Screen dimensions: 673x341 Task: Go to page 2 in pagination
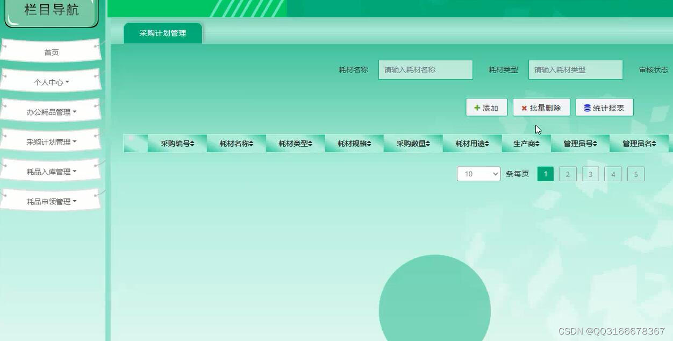click(x=568, y=174)
